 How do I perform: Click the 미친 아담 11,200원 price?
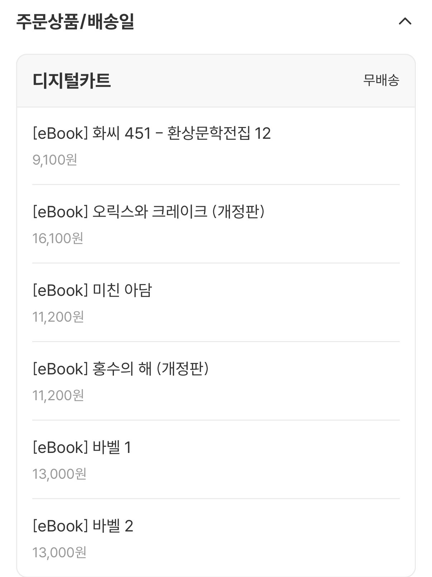[58, 317]
